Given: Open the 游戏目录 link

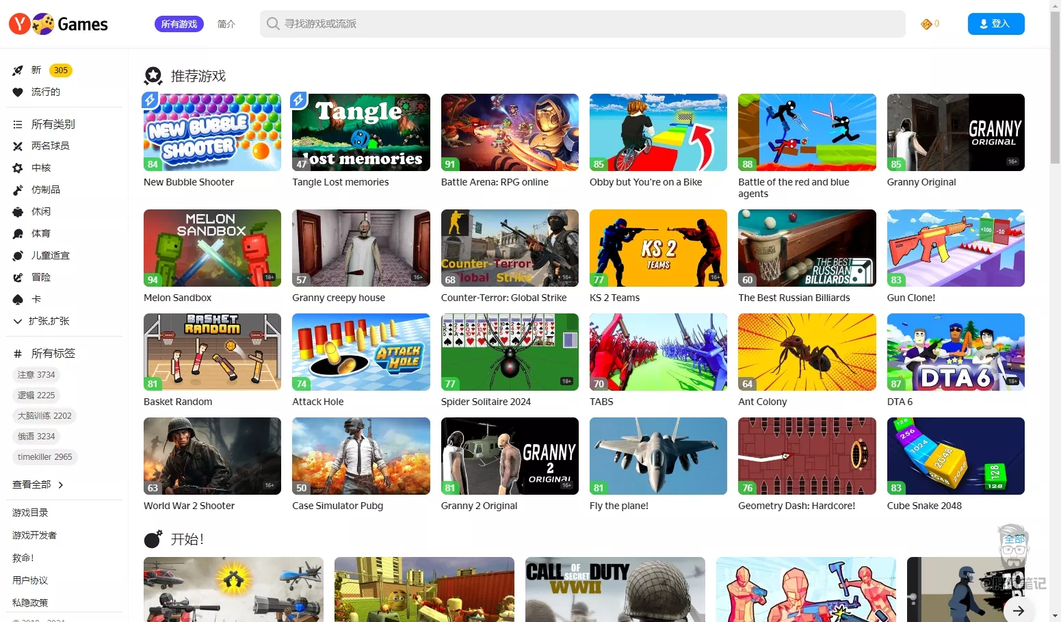Looking at the screenshot, I should tap(30, 513).
